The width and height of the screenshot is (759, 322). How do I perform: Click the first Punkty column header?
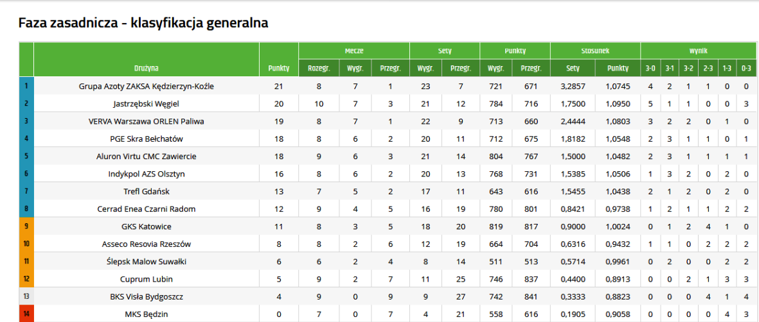coord(278,68)
